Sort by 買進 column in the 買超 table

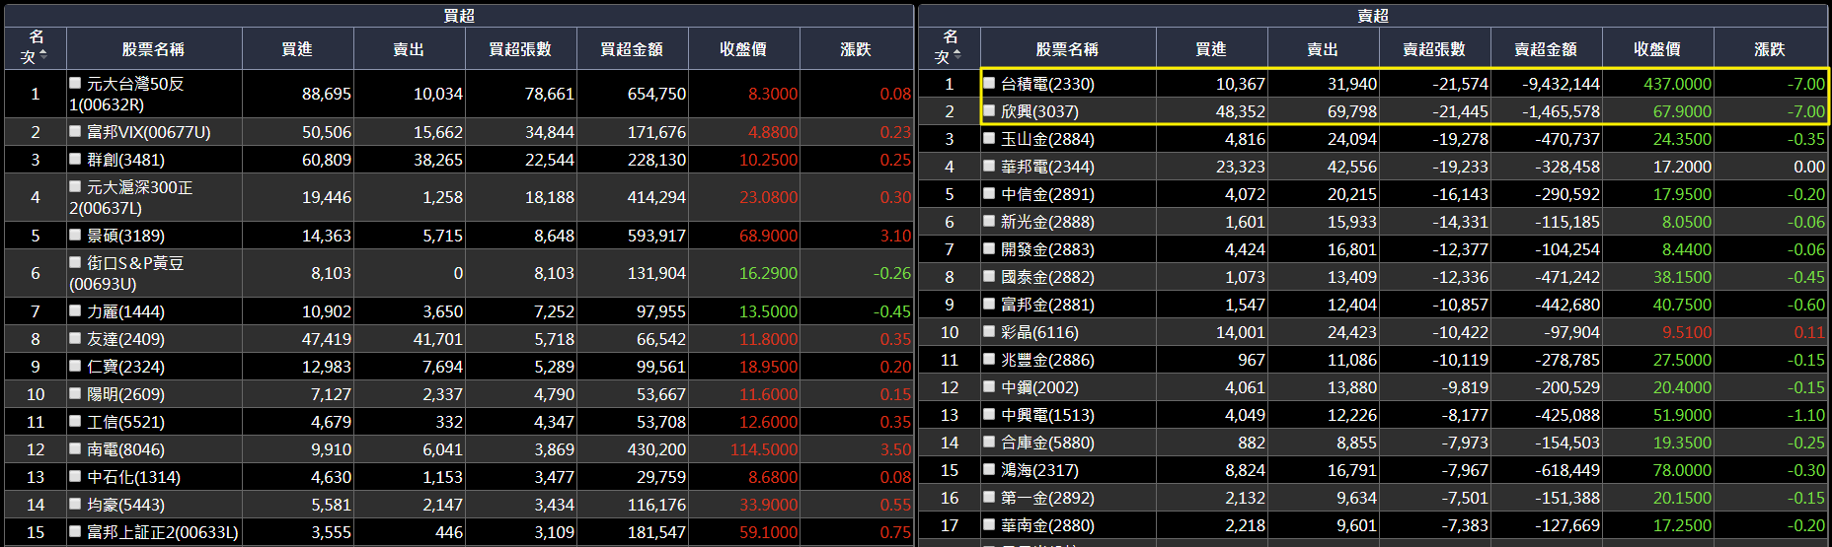pos(297,48)
